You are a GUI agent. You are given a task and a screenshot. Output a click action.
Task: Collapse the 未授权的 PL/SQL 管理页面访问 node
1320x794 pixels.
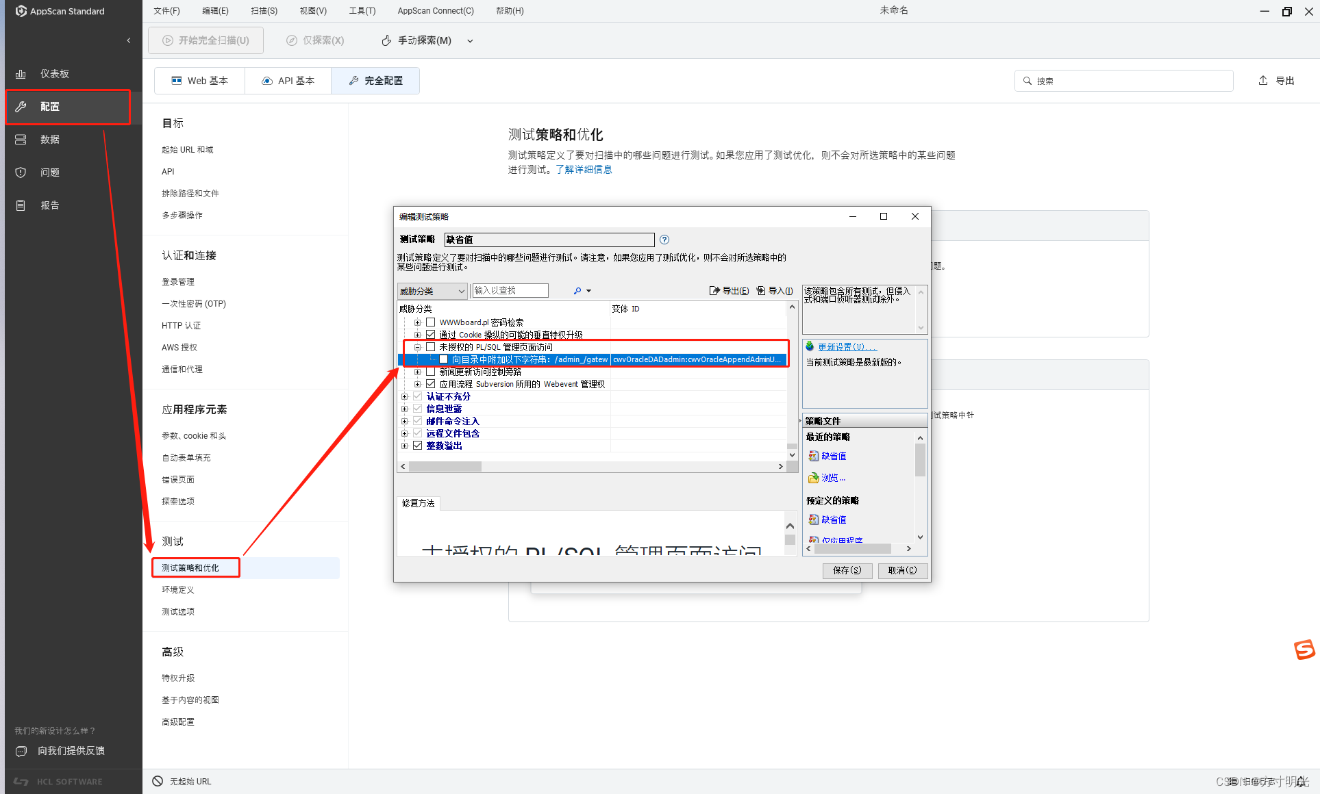[417, 347]
